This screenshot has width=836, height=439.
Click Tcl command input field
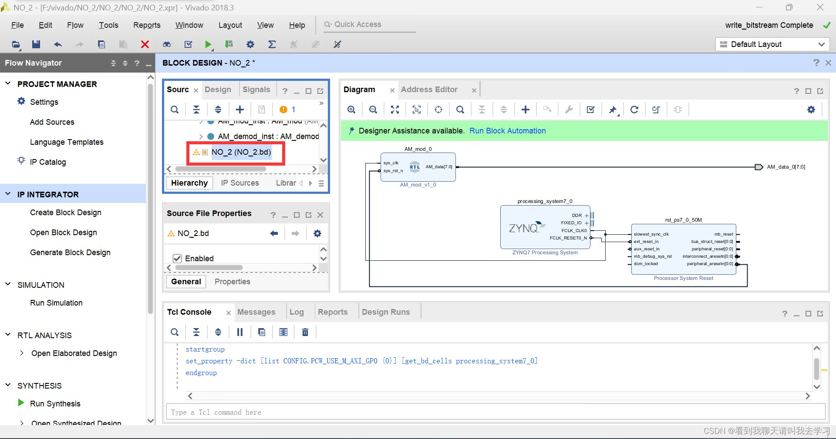496,412
